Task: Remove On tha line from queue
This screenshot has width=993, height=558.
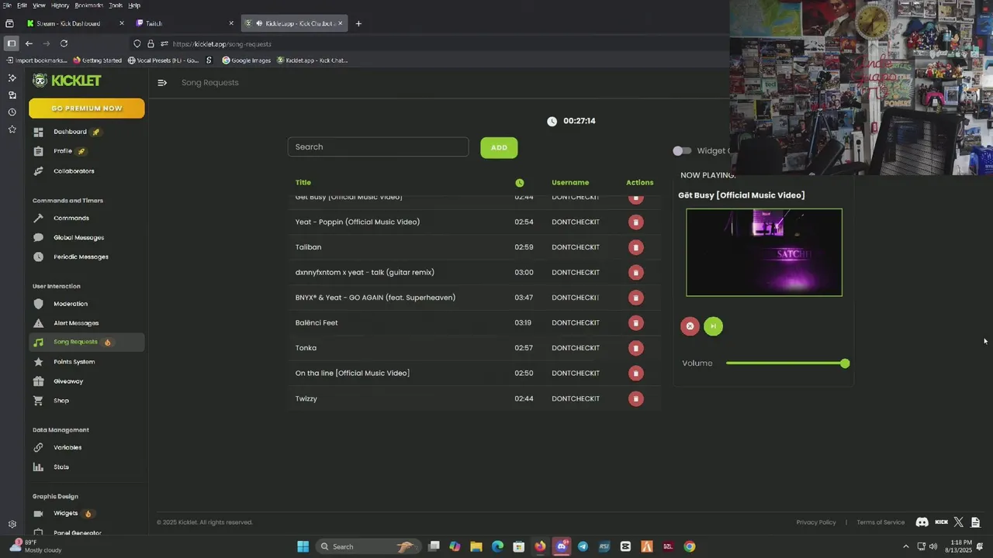Action: coord(635,374)
